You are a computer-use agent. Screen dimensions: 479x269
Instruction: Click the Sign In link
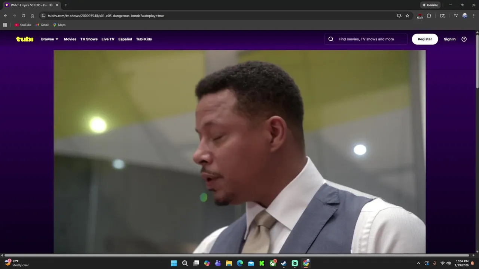point(449,39)
